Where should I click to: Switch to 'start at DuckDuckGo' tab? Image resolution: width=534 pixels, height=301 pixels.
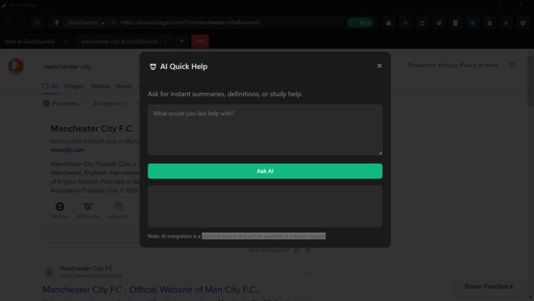click(30, 42)
